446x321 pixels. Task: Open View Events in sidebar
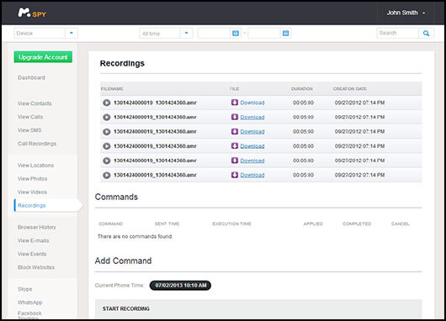point(32,254)
